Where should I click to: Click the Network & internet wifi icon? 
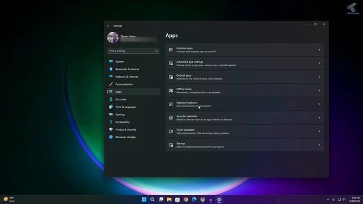111,76
